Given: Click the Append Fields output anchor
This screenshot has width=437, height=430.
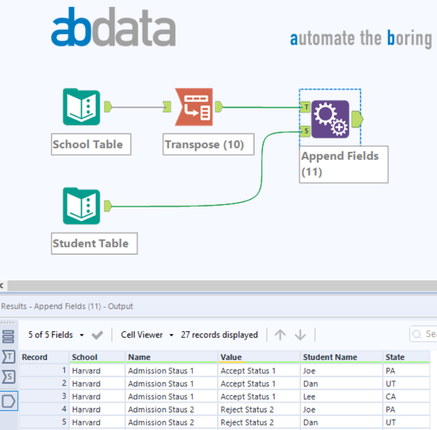Looking at the screenshot, I should click(357, 119).
